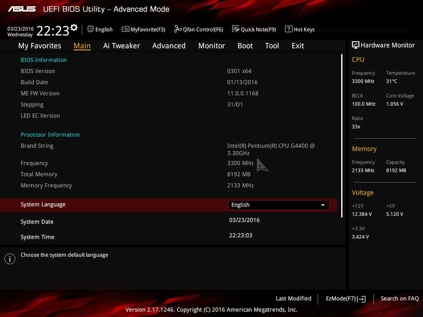This screenshot has height=317, width=423.
Task: Open Quick Note via its notepad icon
Action: tap(235, 29)
